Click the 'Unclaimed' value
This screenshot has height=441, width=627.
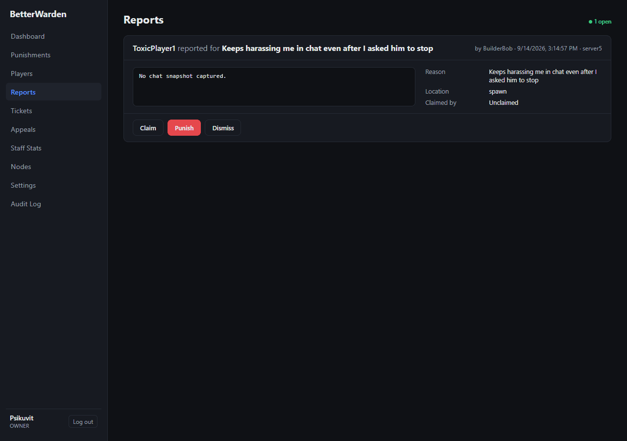(504, 103)
